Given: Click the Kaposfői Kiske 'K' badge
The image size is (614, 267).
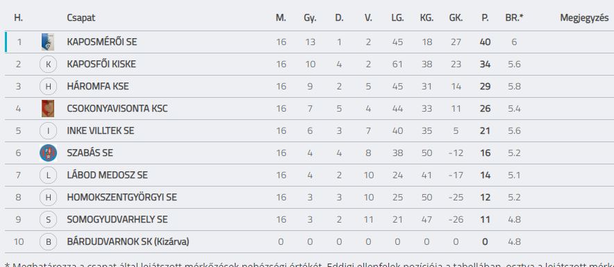Looking at the screenshot, I should tap(48, 64).
